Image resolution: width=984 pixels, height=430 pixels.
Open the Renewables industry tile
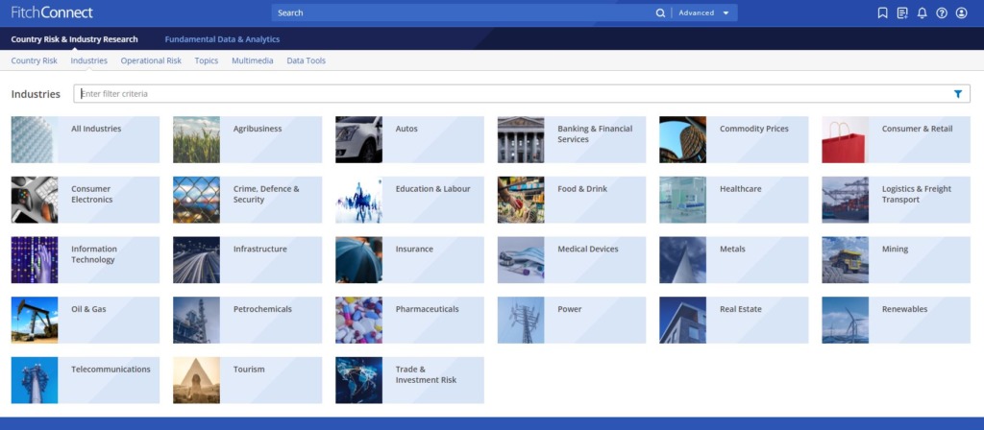[896, 321]
